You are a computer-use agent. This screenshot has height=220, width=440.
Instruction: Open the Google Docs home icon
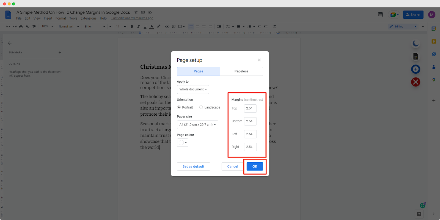8,15
